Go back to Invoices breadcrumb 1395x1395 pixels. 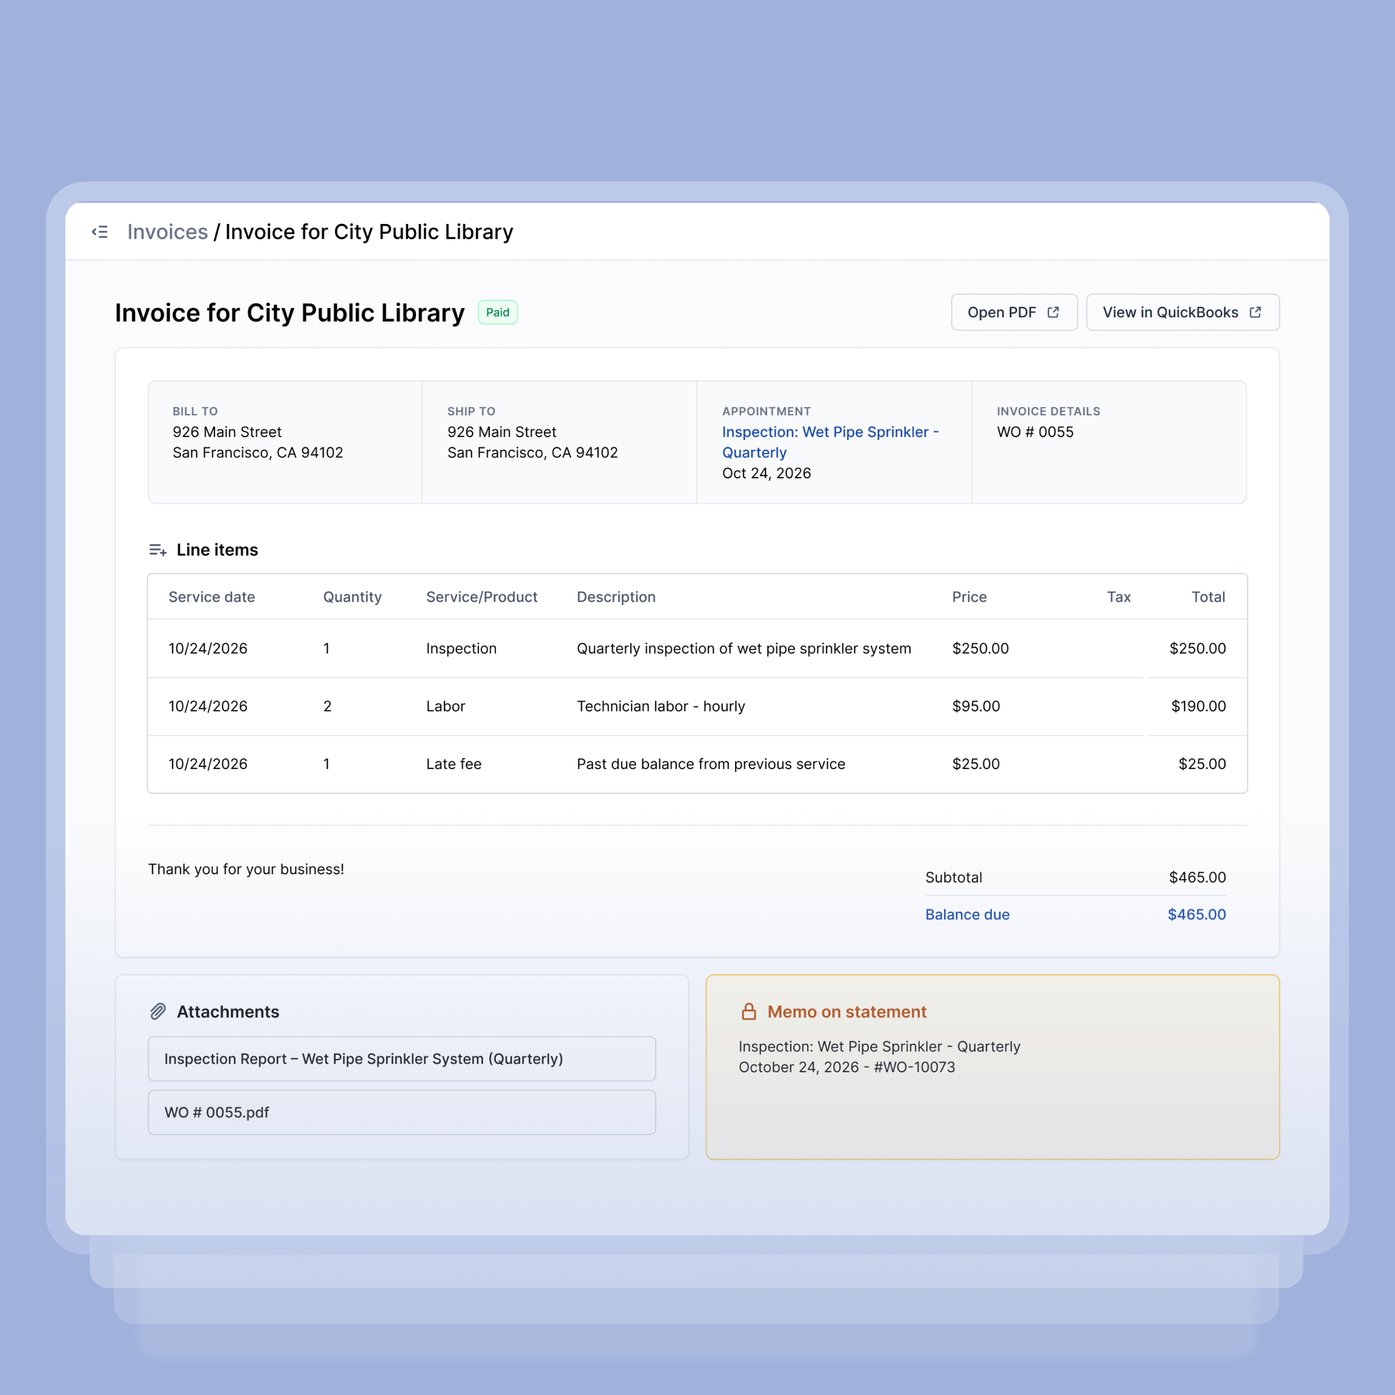pyautogui.click(x=168, y=232)
